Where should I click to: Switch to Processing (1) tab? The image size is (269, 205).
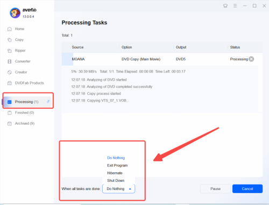[27, 102]
